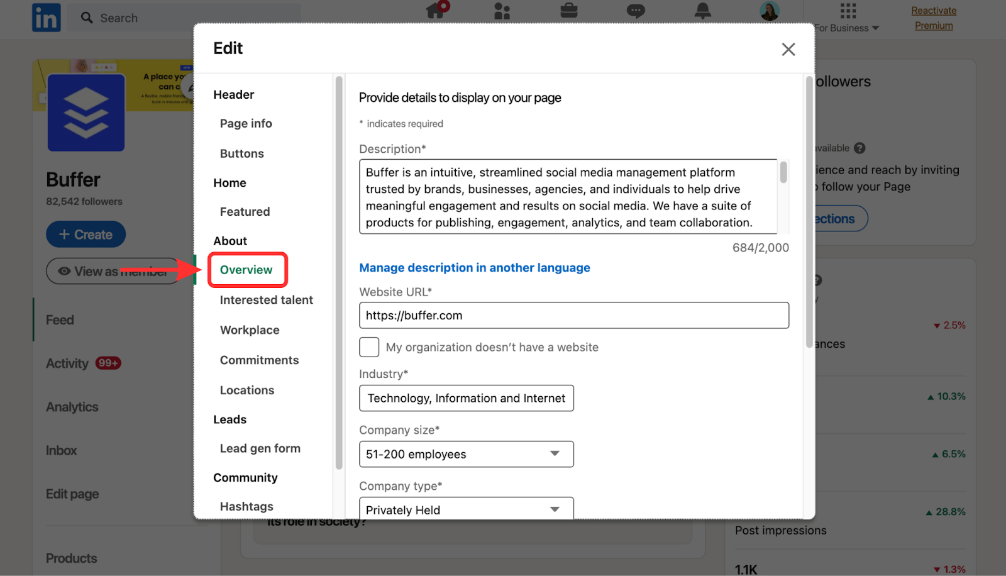Open Edit page in page navigation
This screenshot has height=576, width=1006.
click(72, 494)
